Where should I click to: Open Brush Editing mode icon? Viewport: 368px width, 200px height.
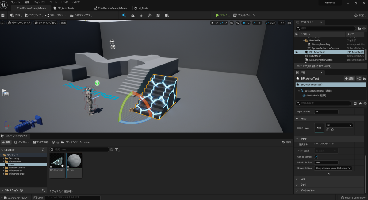tap(167, 15)
